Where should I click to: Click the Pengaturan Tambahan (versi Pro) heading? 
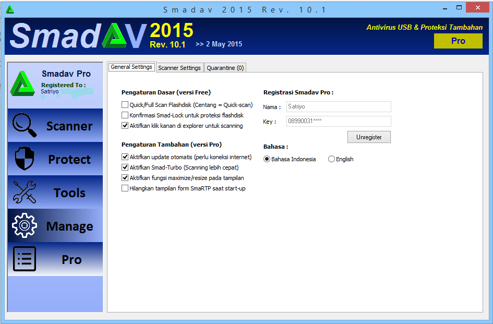pyautogui.click(x=172, y=145)
